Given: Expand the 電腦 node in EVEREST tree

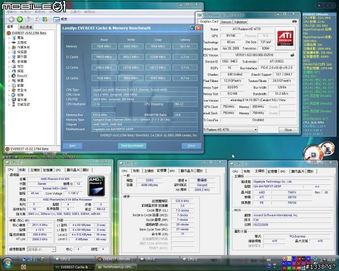Looking at the screenshot, I should 9,38.
